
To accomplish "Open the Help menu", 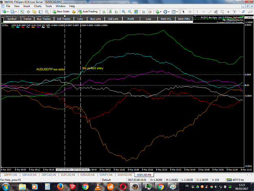I will click(72, 6).
